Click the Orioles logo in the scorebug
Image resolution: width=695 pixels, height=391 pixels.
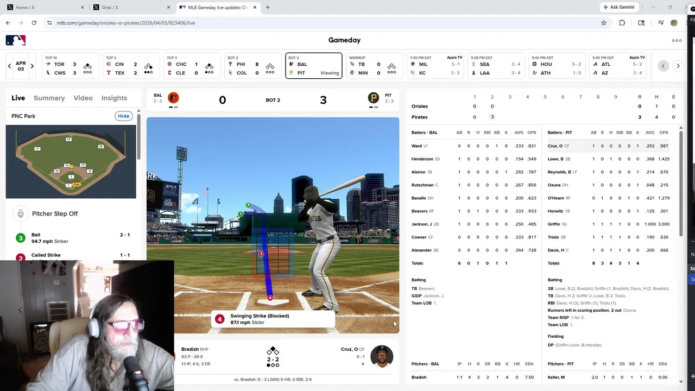coord(173,98)
